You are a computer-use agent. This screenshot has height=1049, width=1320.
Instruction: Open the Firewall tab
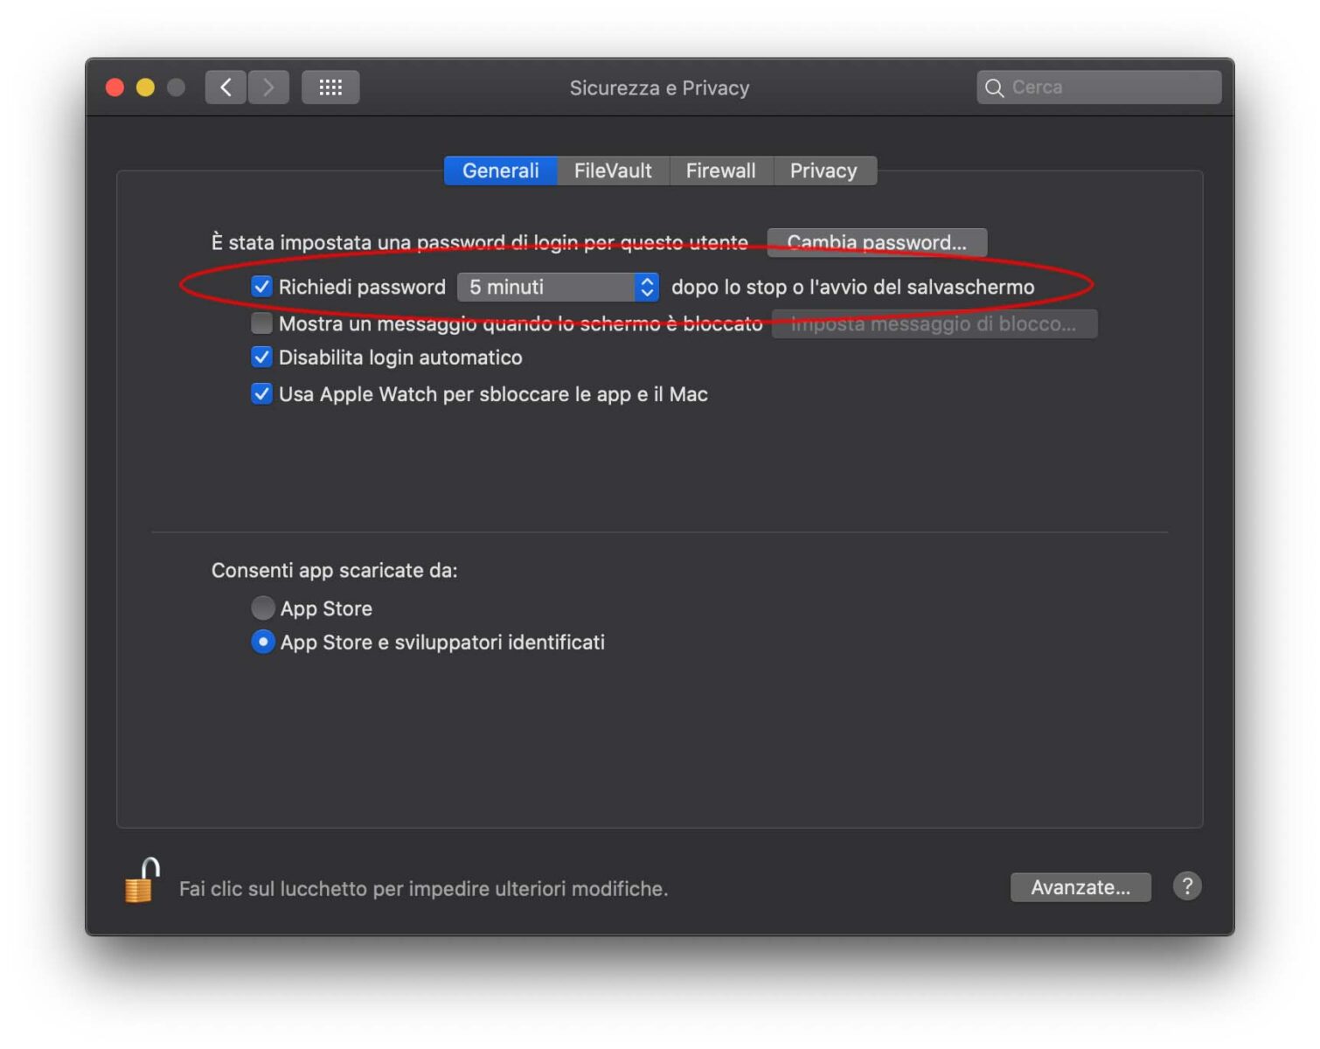pos(721,170)
